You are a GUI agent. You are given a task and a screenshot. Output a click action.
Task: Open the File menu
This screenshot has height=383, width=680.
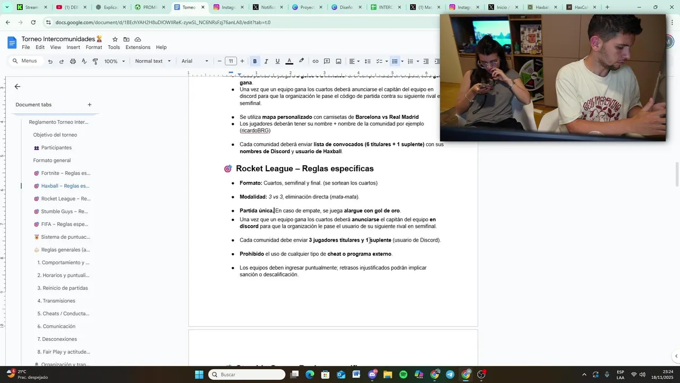[25, 47]
